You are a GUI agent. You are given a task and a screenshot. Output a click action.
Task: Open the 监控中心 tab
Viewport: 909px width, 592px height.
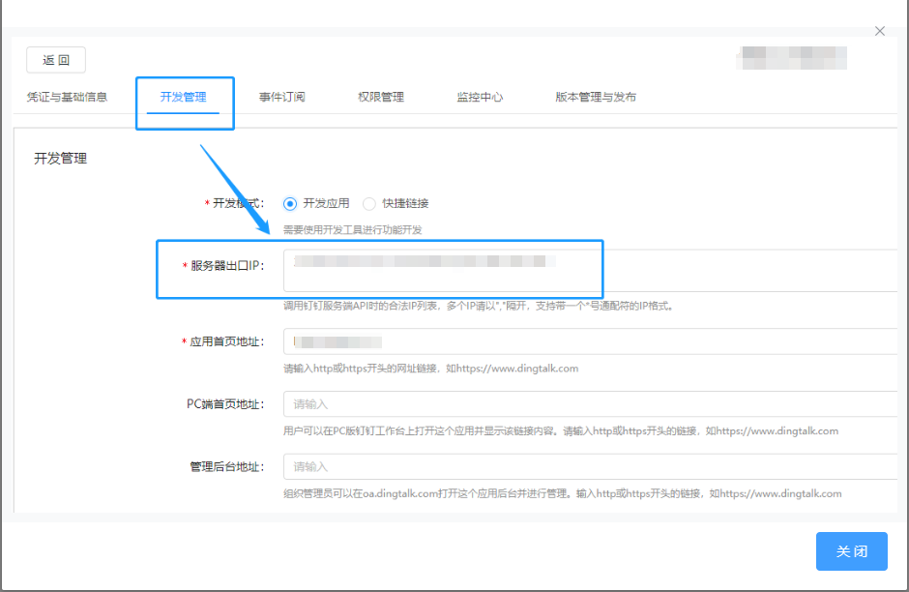pos(480,97)
